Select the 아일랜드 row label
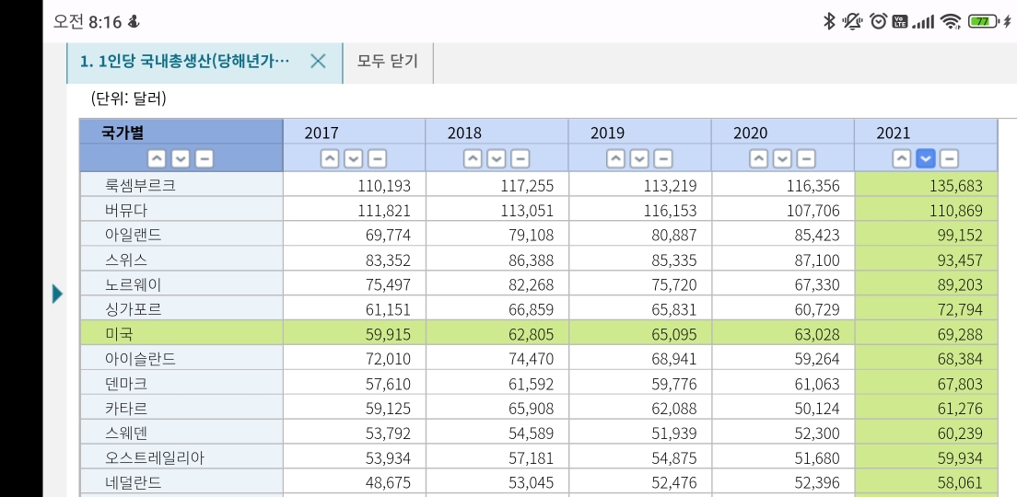This screenshot has width=1017, height=497. click(181, 235)
